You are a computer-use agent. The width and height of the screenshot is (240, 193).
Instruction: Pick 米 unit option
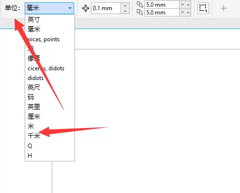pos(50,126)
